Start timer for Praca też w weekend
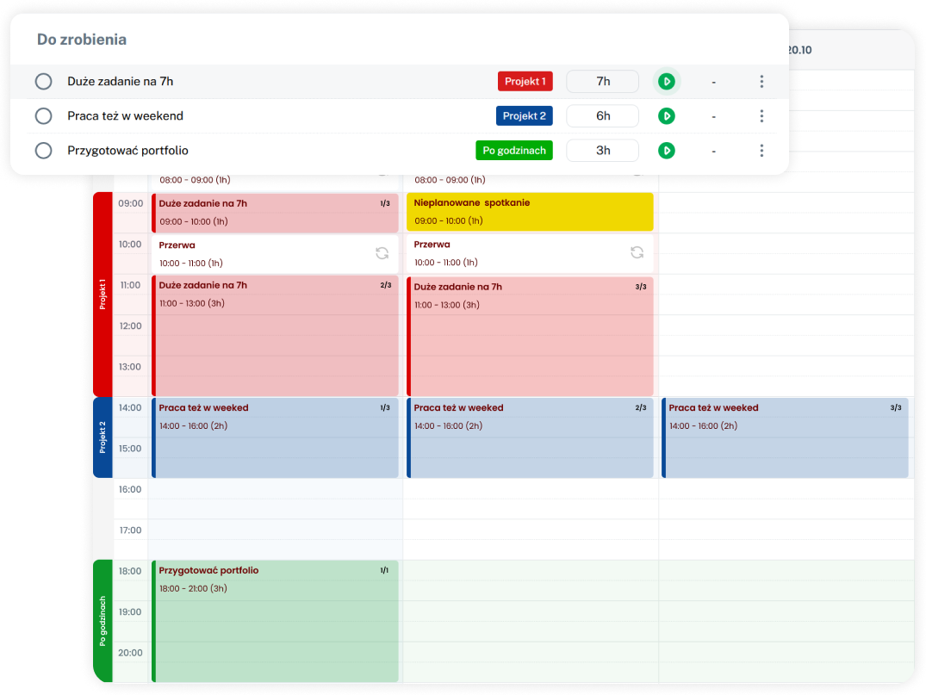Viewport: 926px width, 695px height. [666, 115]
